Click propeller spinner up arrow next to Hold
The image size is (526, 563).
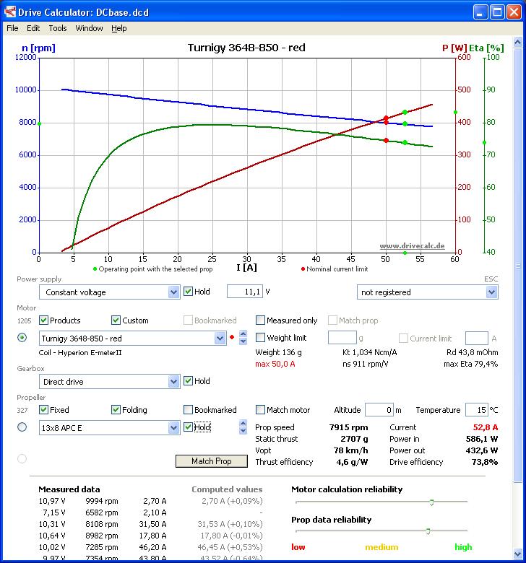coord(243,423)
